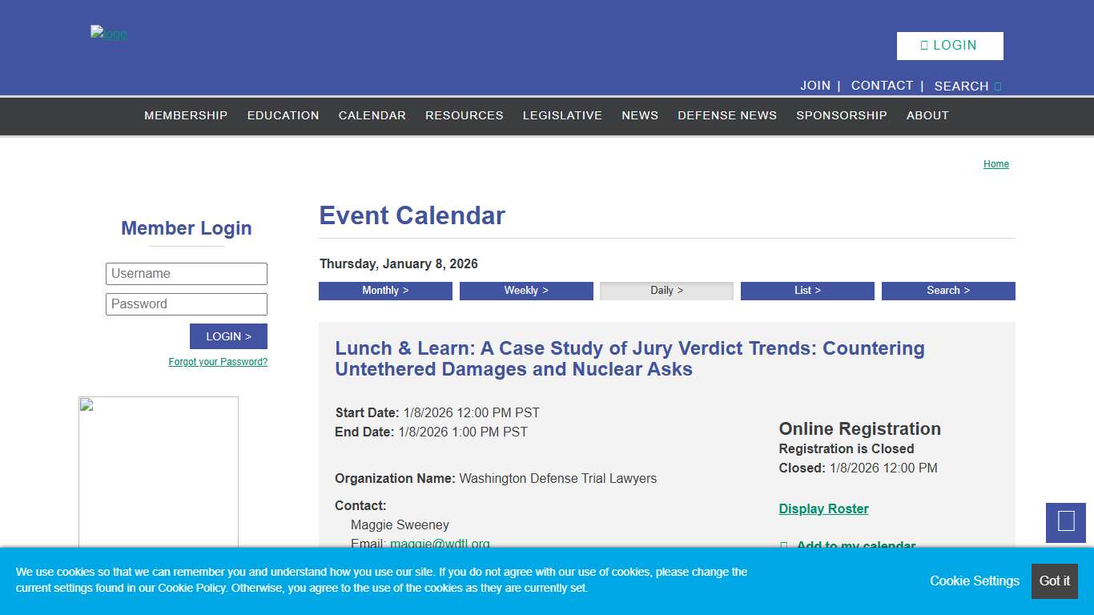
Task: Open Cookie Settings in the banner
Action: click(x=974, y=581)
